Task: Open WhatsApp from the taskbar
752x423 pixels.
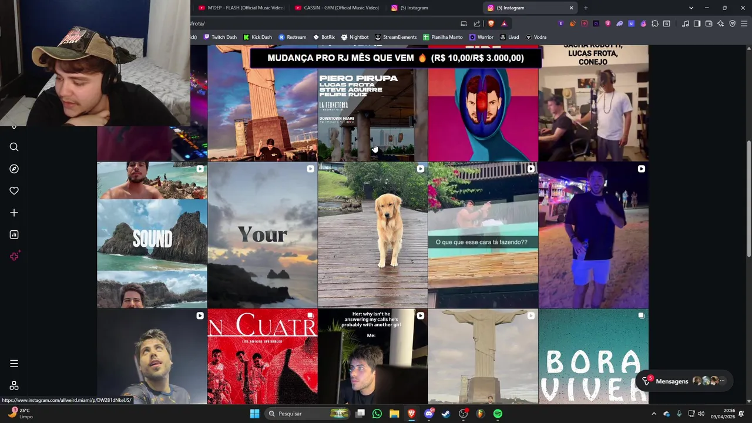Action: [377, 414]
